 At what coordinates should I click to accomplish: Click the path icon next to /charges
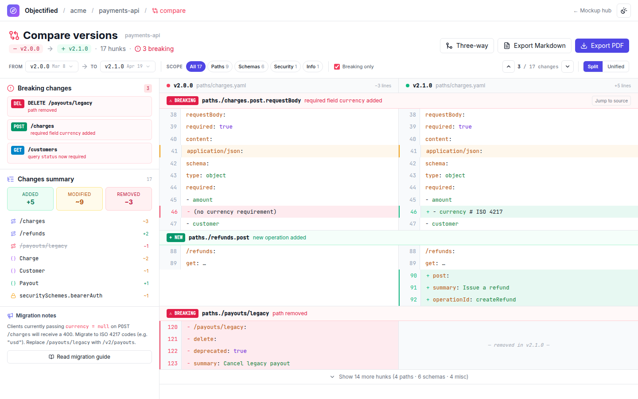tap(13, 221)
